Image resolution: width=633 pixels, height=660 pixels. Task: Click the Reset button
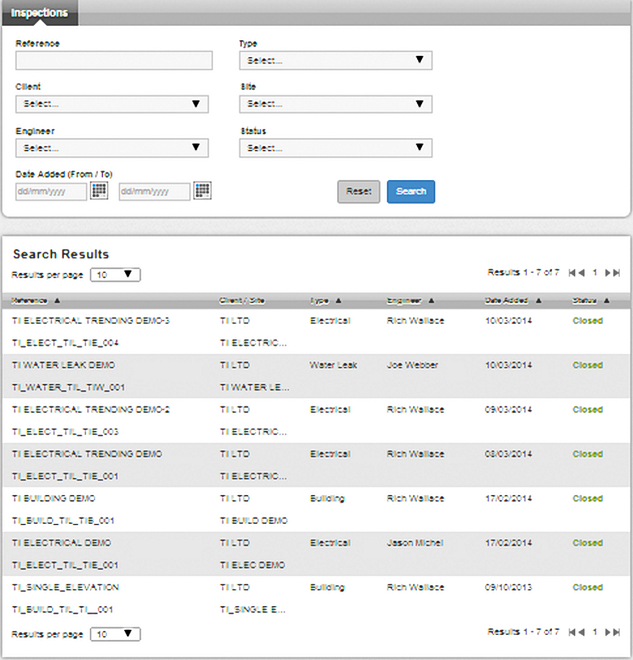[359, 191]
